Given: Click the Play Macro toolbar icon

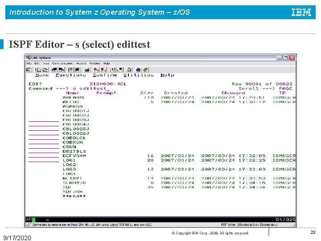Looking at the screenshot, I should (103, 70).
